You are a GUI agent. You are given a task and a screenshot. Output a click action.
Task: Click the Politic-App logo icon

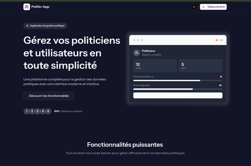[27, 7]
